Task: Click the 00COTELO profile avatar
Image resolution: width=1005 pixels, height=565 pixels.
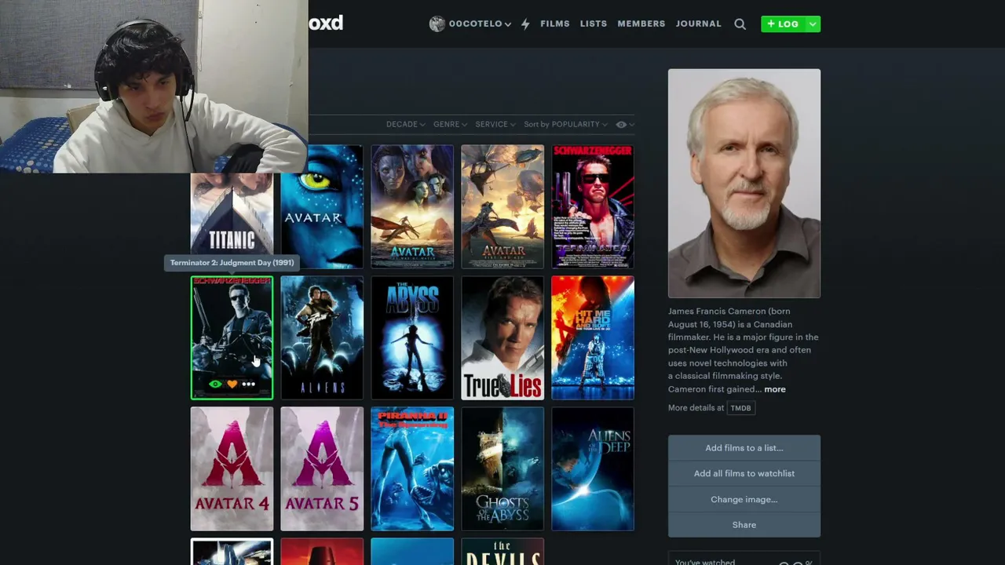Action: point(437,24)
